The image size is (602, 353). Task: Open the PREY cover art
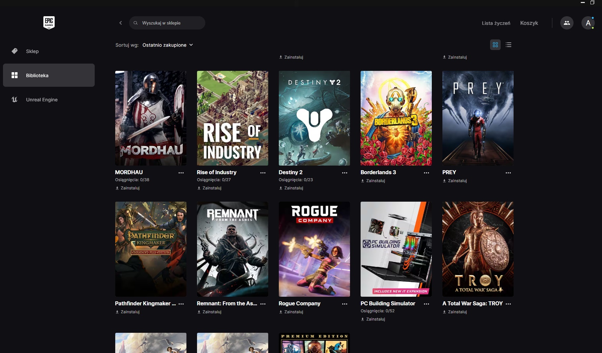pyautogui.click(x=478, y=118)
